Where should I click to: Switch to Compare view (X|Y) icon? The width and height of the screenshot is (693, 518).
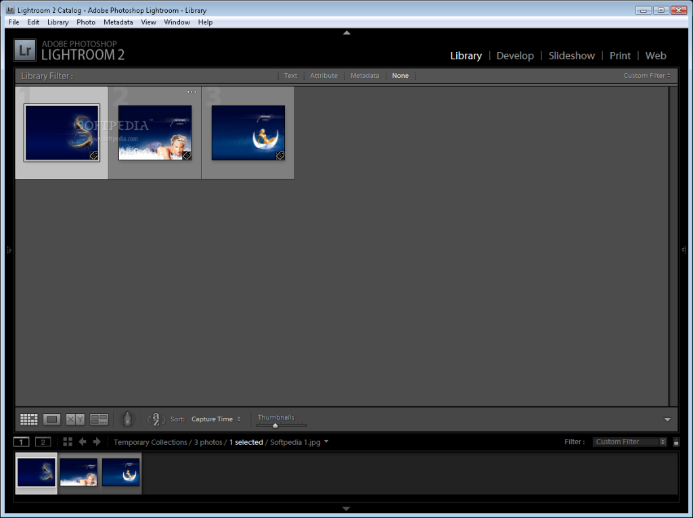[x=75, y=419]
